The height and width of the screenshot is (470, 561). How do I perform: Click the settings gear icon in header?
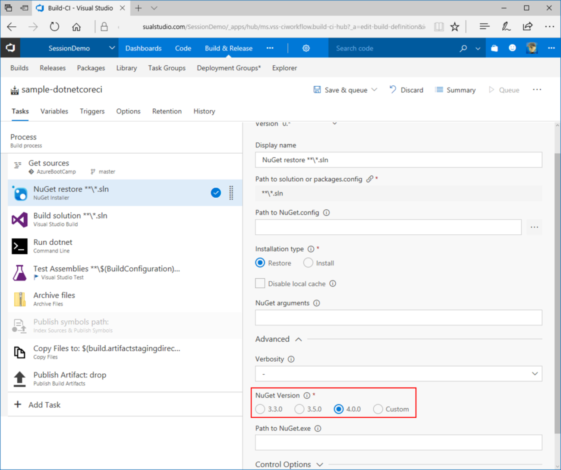pyautogui.click(x=306, y=48)
